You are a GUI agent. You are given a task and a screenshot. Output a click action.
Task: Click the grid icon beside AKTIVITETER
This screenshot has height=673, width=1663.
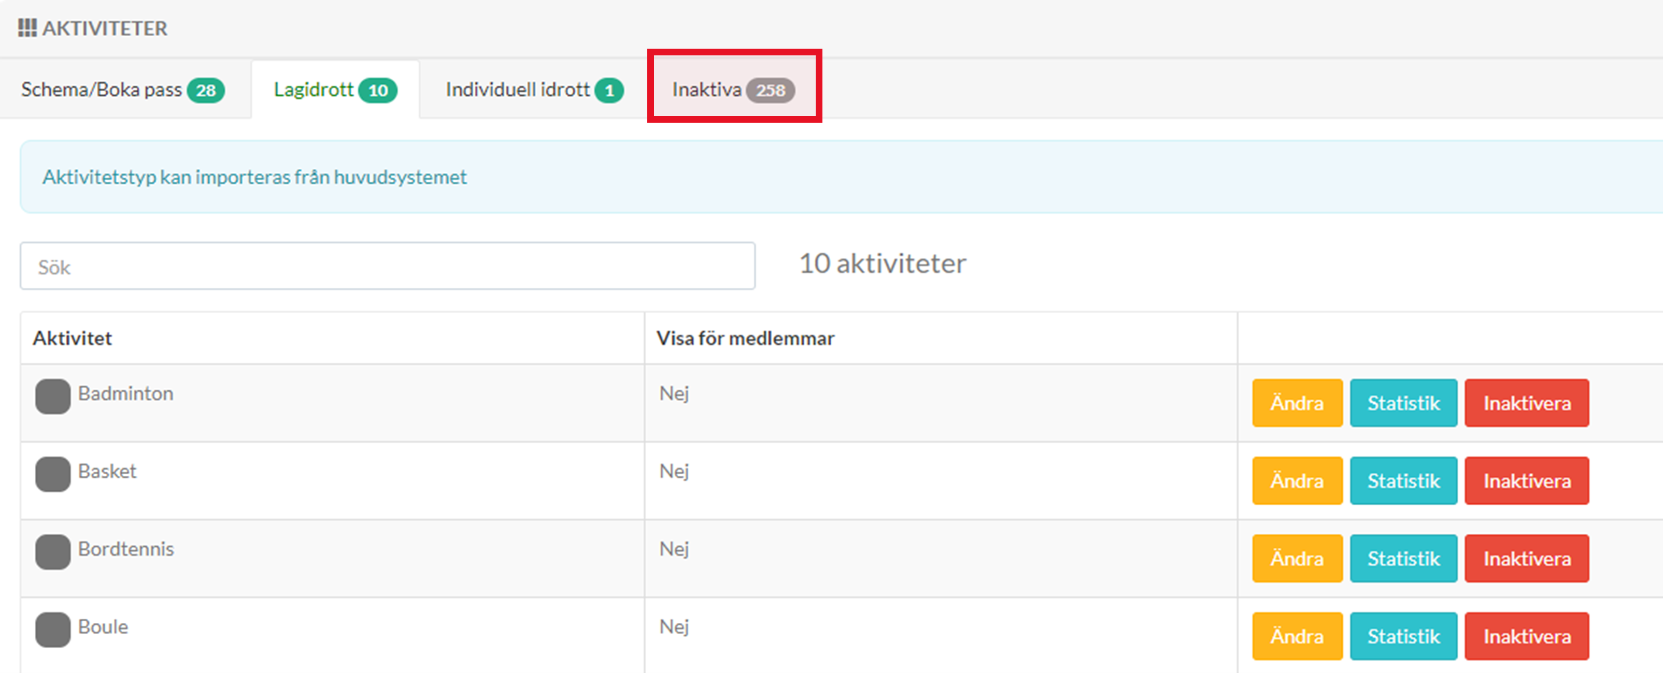tap(27, 28)
